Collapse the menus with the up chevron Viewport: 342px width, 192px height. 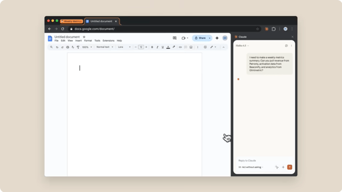pos(223,47)
